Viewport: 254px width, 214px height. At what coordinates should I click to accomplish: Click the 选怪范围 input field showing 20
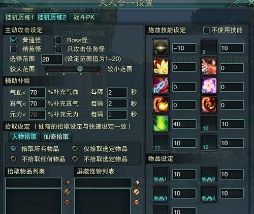point(52,59)
